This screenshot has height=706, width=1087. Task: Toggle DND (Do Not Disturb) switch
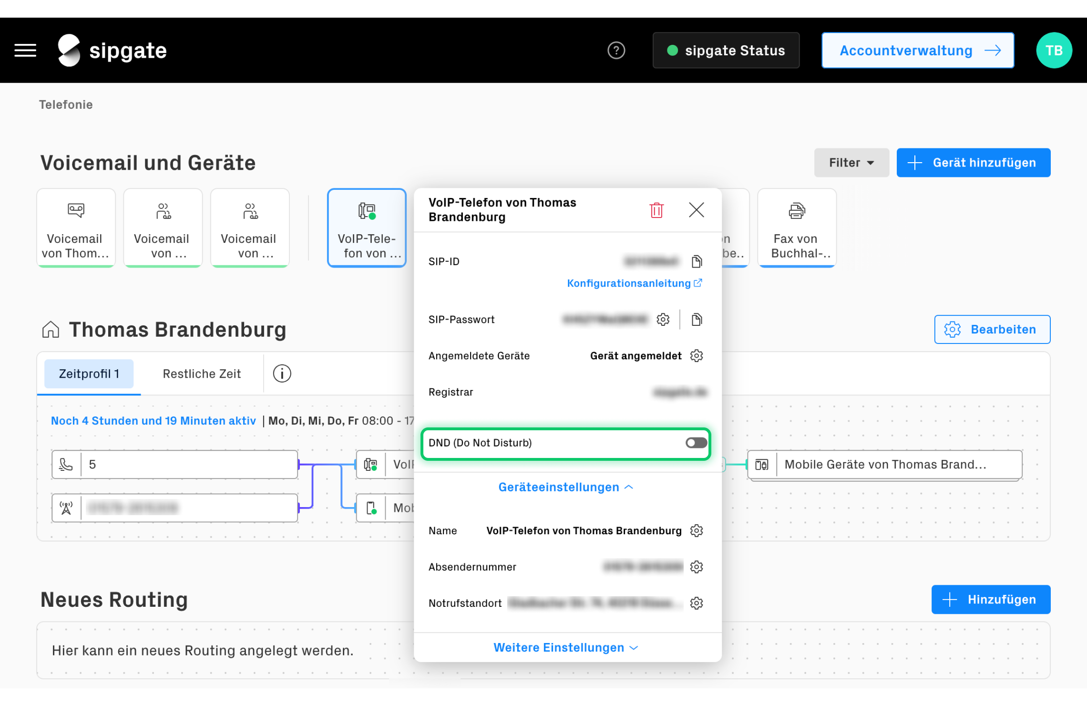[x=696, y=443]
